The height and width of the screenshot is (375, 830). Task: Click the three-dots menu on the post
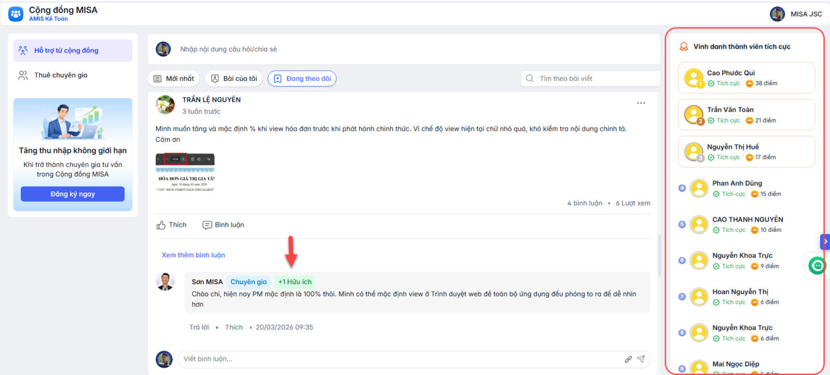641,103
